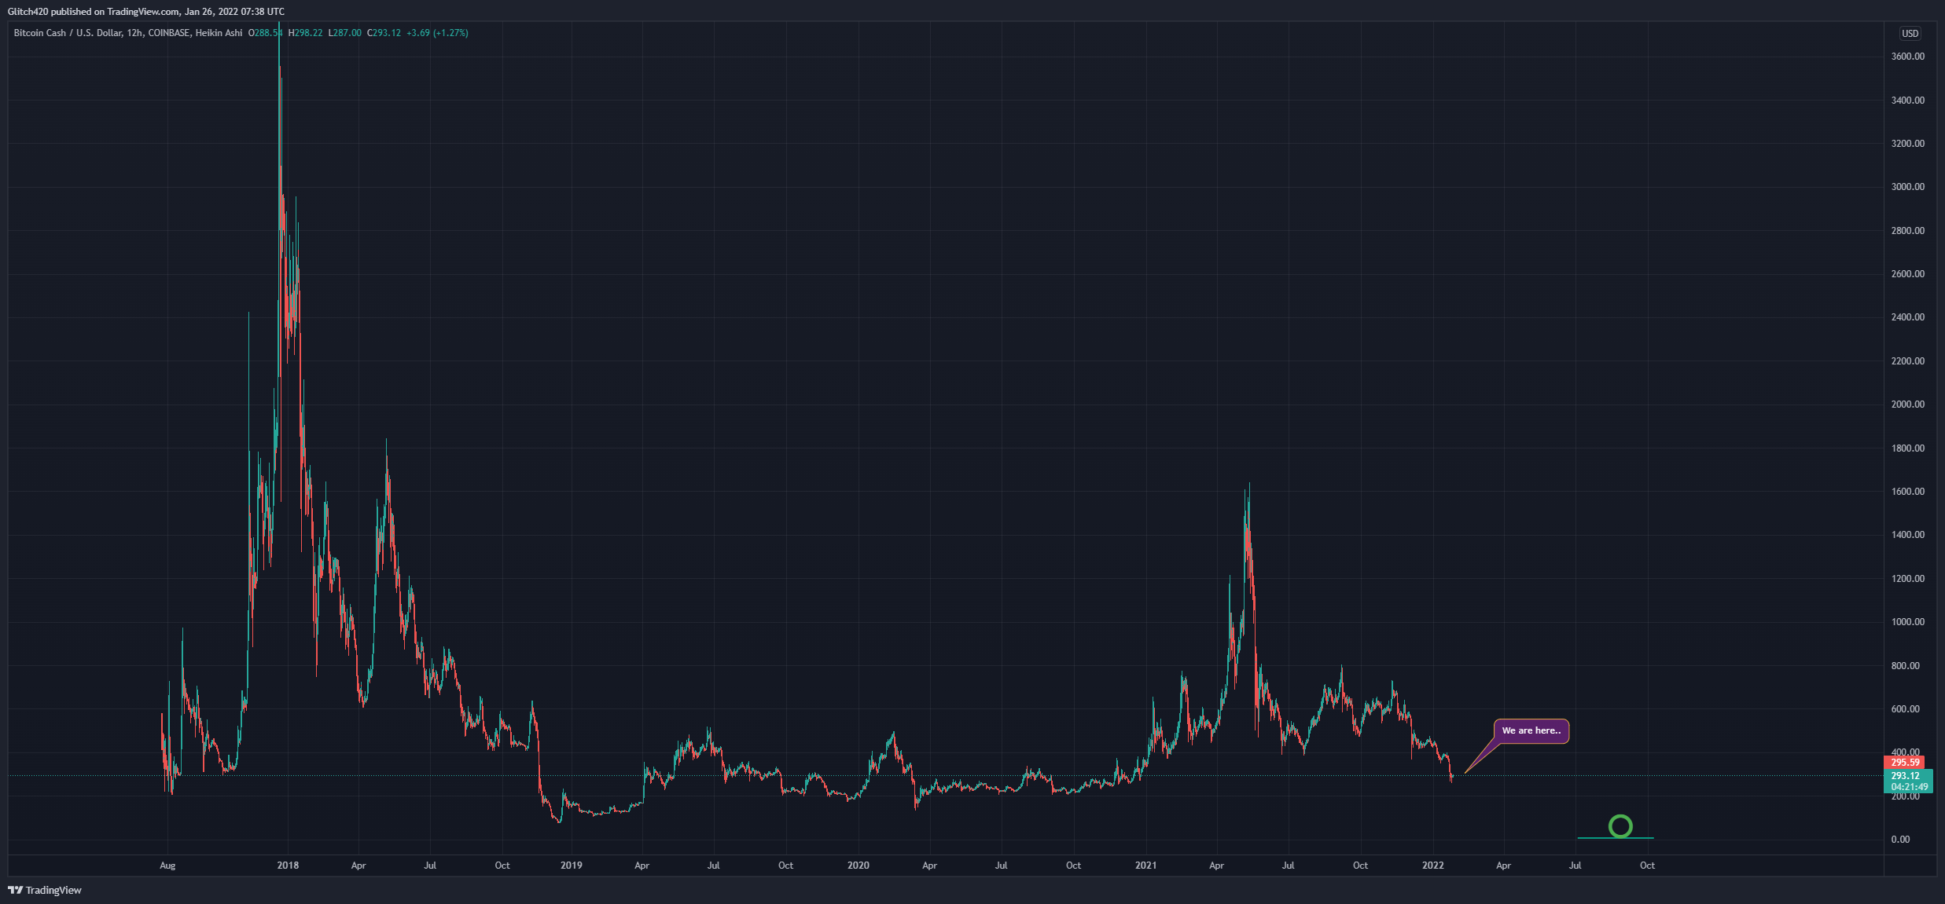Click the 2000.00 price axis label
1945x904 pixels.
pos(1908,404)
